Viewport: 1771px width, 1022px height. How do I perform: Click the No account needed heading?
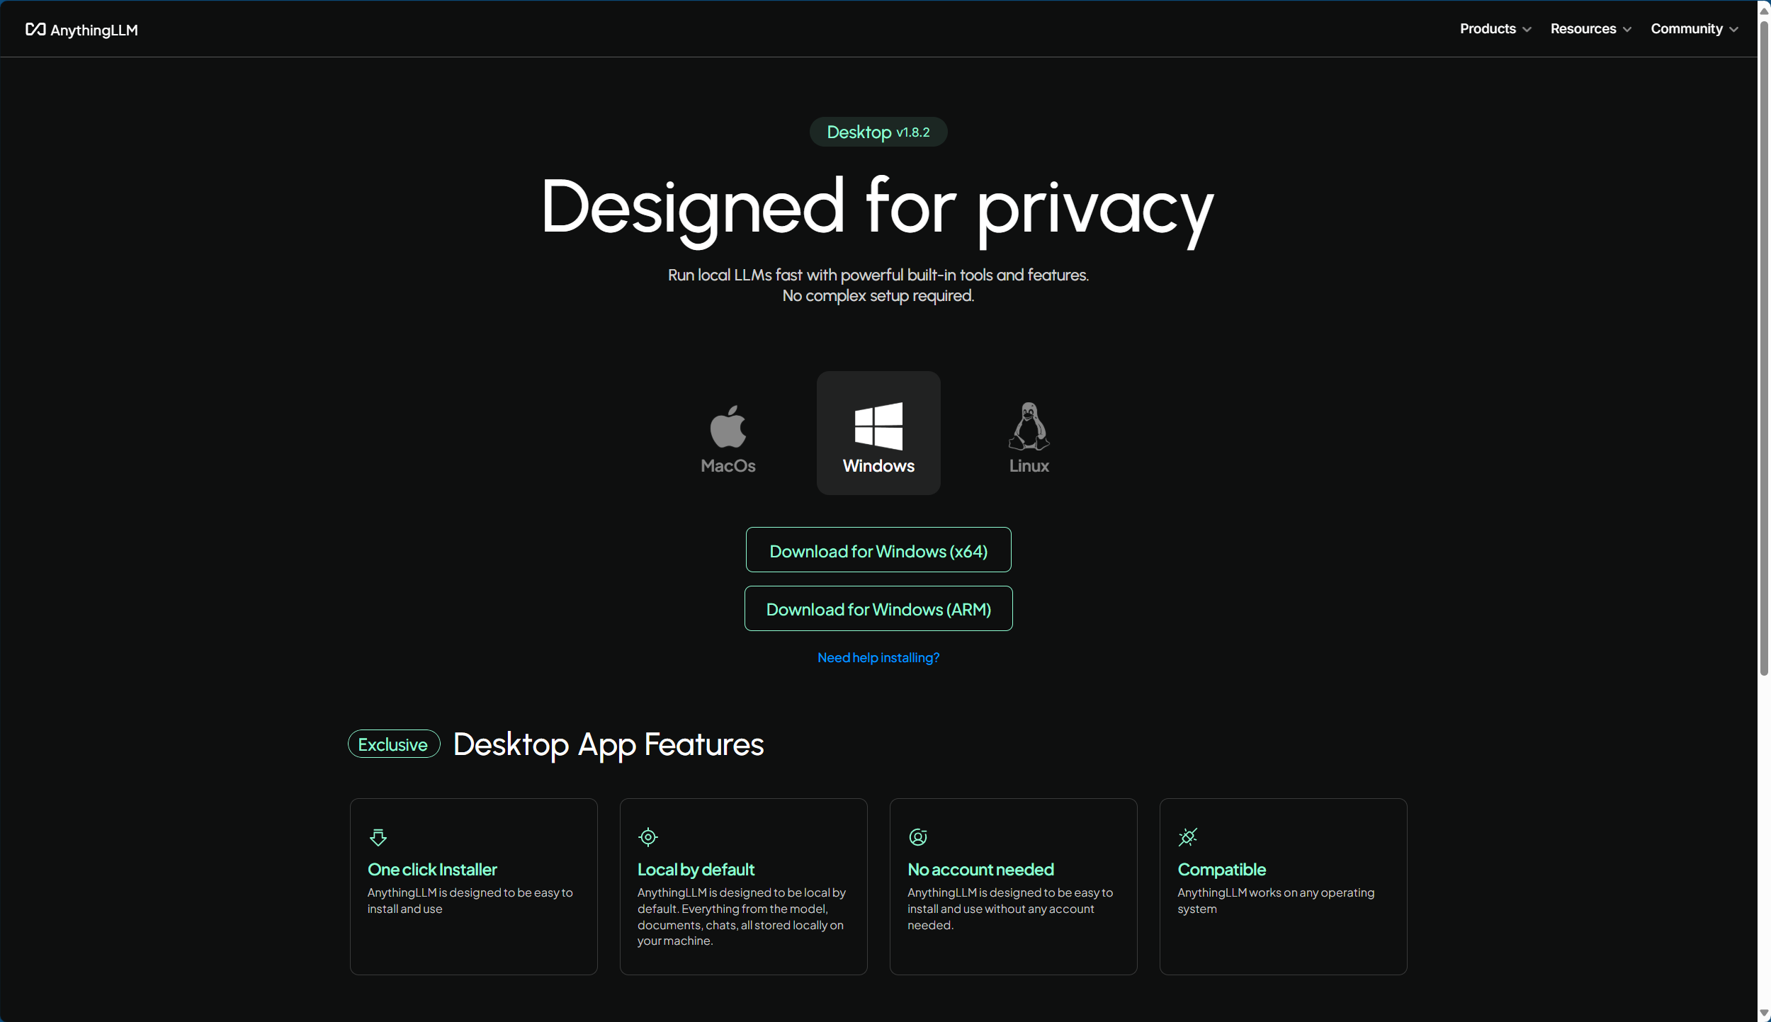pyautogui.click(x=980, y=869)
